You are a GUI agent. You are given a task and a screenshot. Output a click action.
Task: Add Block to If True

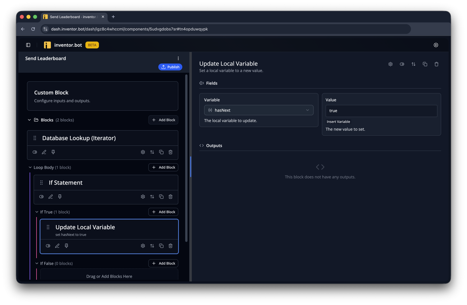pos(163,212)
